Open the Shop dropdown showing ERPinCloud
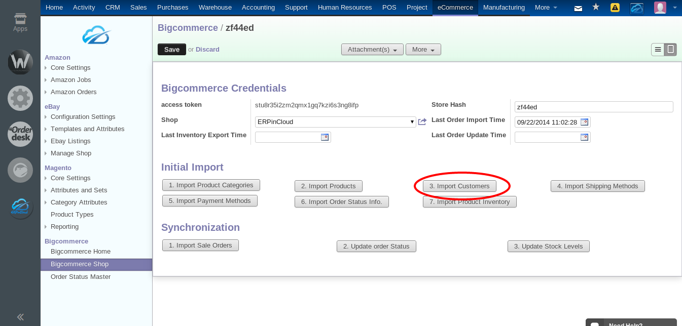682x326 pixels. click(x=335, y=121)
